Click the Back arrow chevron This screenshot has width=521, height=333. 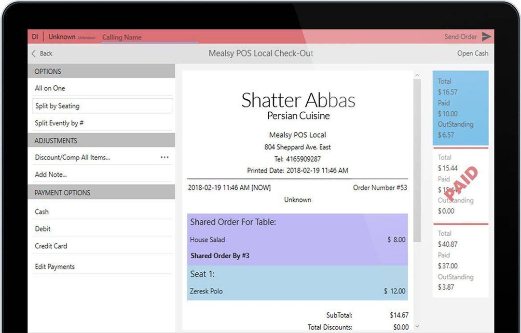click(x=34, y=53)
